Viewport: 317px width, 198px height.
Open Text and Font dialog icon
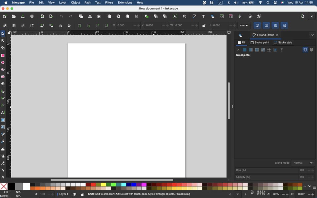pos(204,16)
